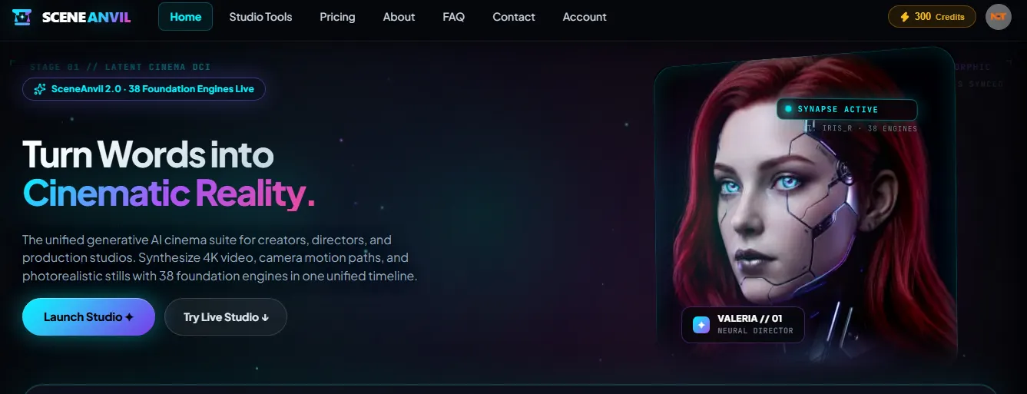Click the 'STAGE 01 // LATENT CINEMA DCI' label
Viewport: 1027px width, 394px height.
121,67
